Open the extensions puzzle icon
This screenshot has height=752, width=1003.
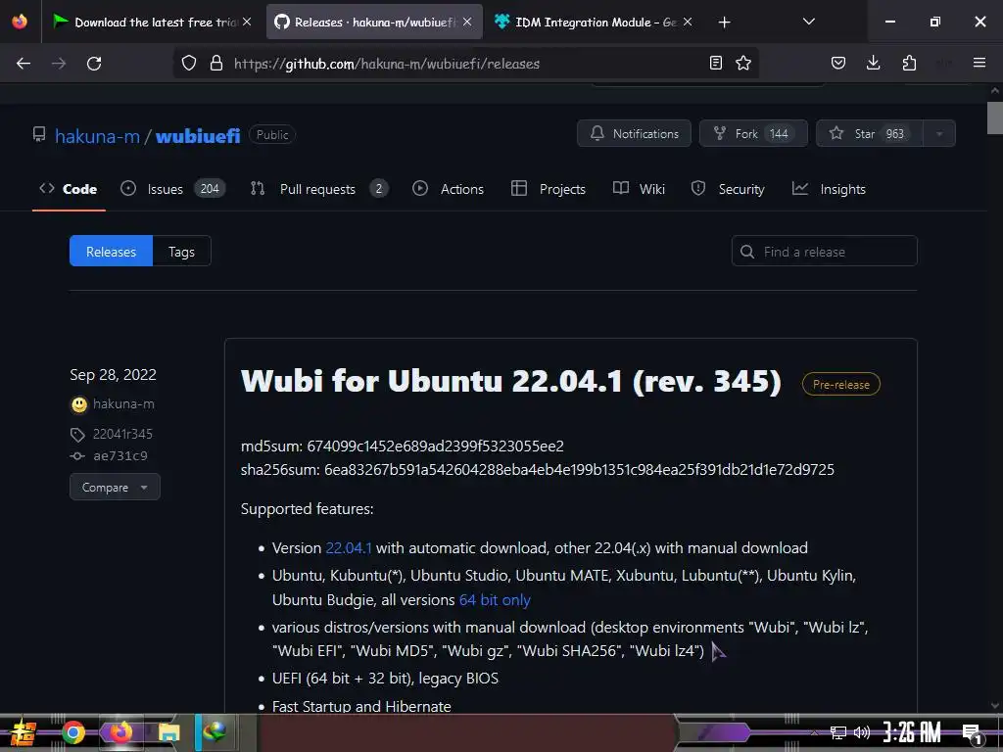[x=909, y=63]
